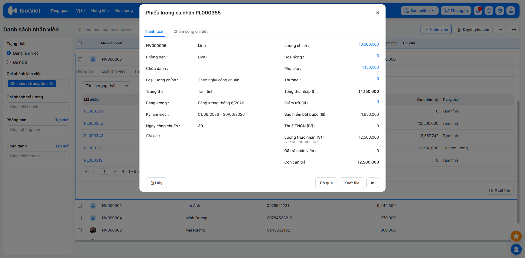
Task: Close the payslip PL000355 dialog
Action: (377, 13)
